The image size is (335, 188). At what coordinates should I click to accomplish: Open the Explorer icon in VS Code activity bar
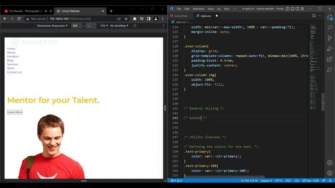[x=330, y=17]
